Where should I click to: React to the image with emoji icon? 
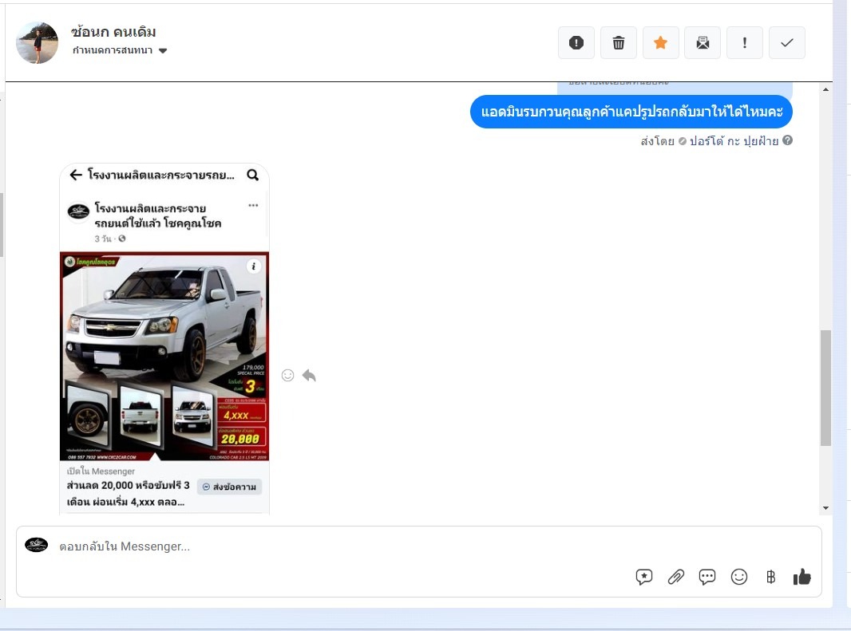(288, 375)
